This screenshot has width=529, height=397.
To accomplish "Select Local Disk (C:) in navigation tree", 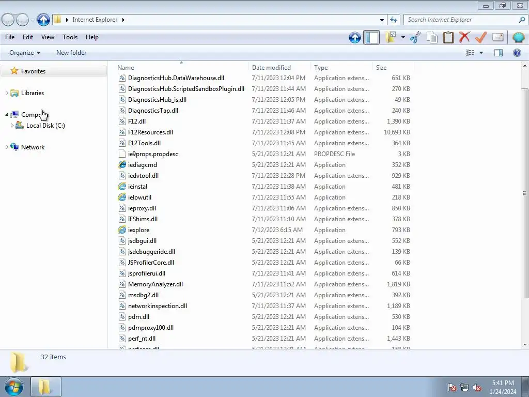I will [x=45, y=125].
